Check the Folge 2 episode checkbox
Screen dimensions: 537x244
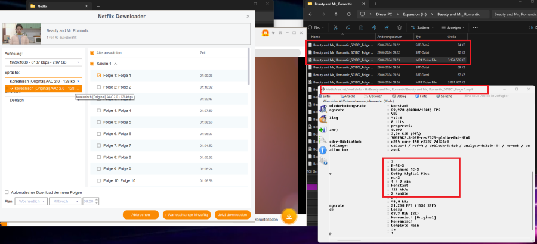(x=99, y=87)
